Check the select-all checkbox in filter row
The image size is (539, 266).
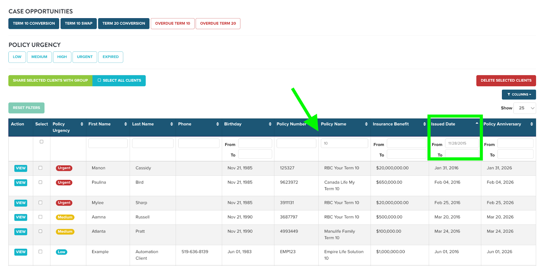coord(41,142)
